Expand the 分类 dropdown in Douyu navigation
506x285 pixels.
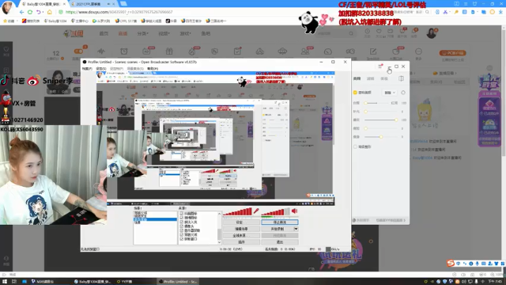142,33
